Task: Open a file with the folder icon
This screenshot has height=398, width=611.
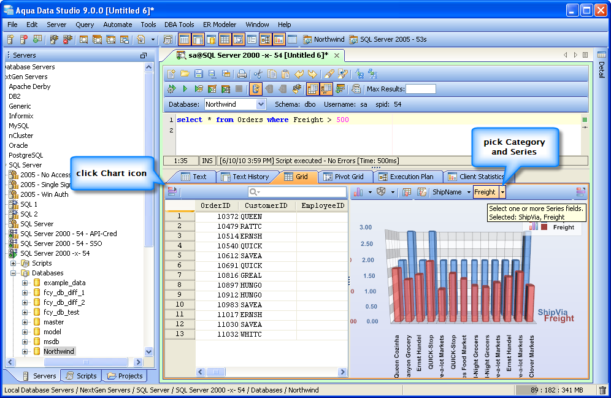Action: tap(185, 74)
